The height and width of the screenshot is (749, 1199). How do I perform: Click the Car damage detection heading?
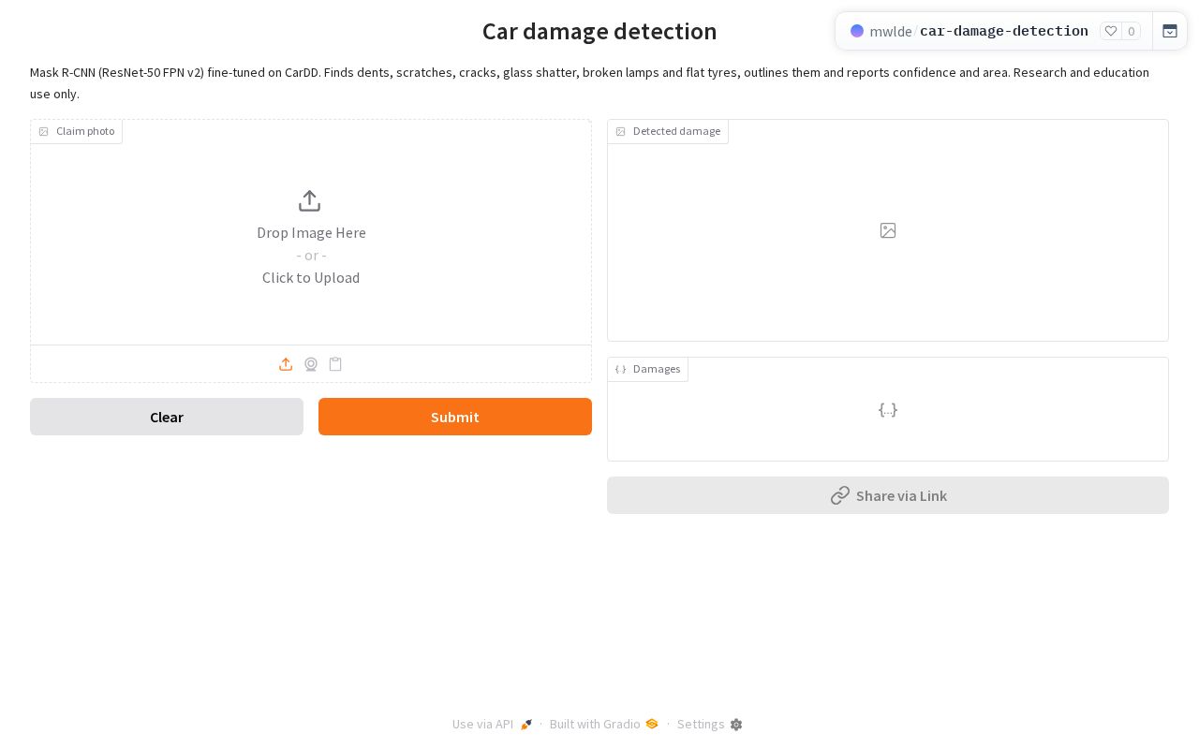click(599, 31)
